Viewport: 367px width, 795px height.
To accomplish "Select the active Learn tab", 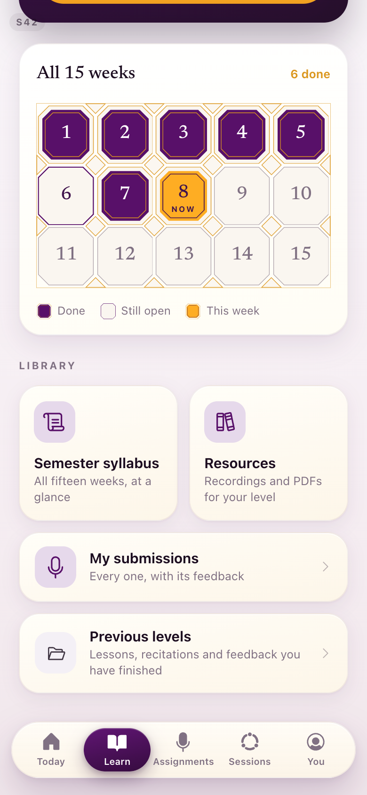I will tap(117, 750).
